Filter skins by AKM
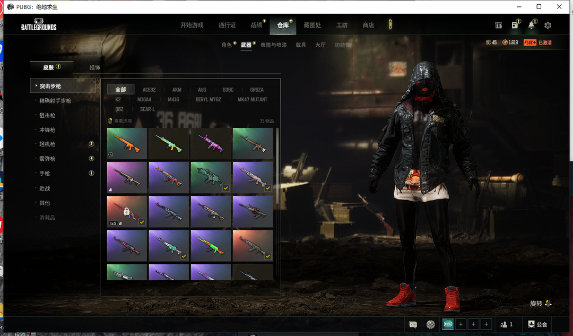The width and height of the screenshot is (573, 336). tap(177, 90)
